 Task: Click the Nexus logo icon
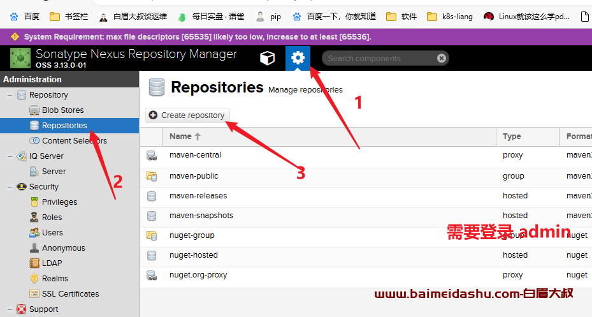(20, 58)
